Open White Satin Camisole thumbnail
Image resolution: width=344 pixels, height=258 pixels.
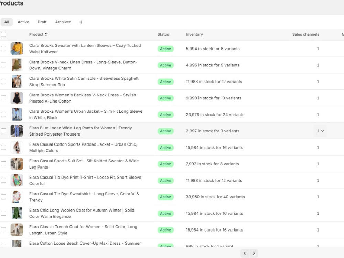coord(17,82)
